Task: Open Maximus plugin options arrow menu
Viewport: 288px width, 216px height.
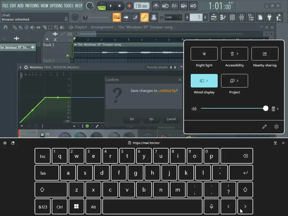Action: [20, 67]
